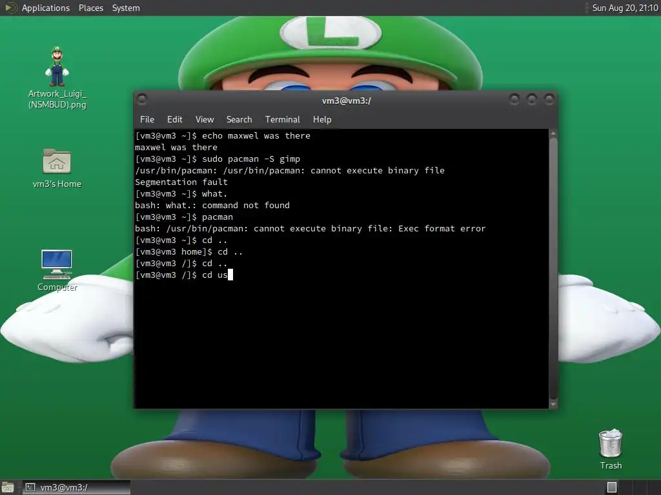
Task: Minimize the terminal window
Action: (514, 99)
